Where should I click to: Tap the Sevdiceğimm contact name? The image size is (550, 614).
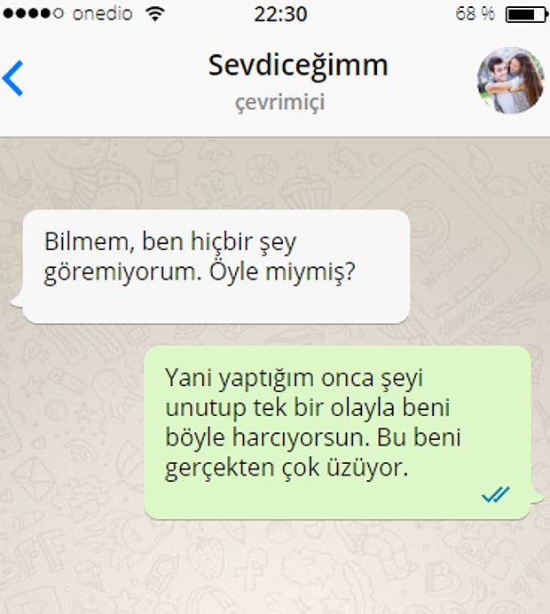(x=298, y=66)
